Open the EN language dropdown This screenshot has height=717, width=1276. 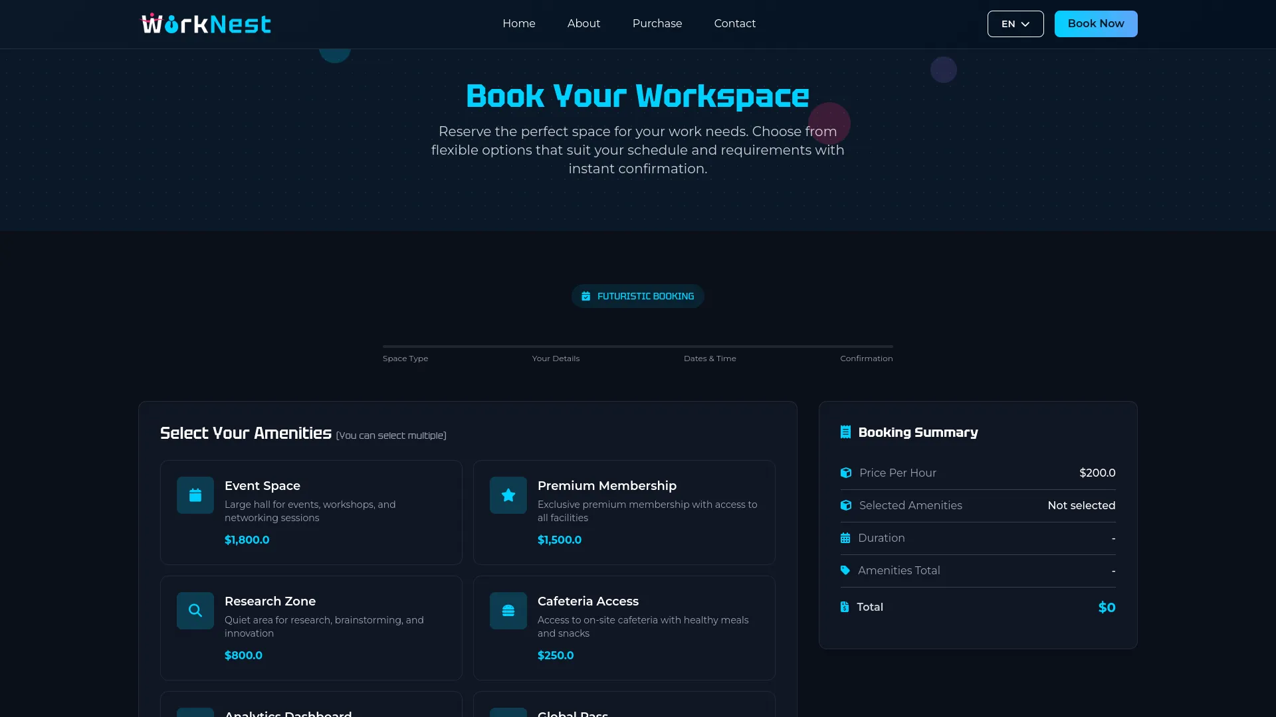coord(1015,23)
